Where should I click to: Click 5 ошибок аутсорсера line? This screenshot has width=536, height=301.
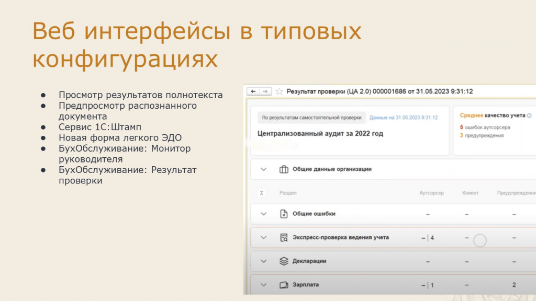click(485, 128)
